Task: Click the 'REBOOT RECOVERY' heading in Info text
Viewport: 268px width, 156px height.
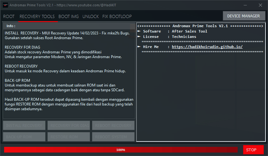Action: click(x=21, y=66)
